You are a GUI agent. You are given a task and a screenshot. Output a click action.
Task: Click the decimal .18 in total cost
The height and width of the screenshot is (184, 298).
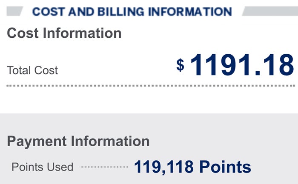275,65
